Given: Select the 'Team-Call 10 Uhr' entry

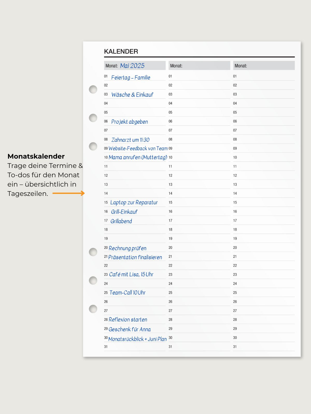Looking at the screenshot, I should point(128,293).
